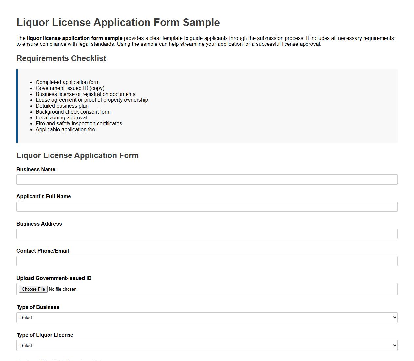
Task: Click the bolded 'liquor license application form sample' text
Action: pyautogui.click(x=75, y=38)
